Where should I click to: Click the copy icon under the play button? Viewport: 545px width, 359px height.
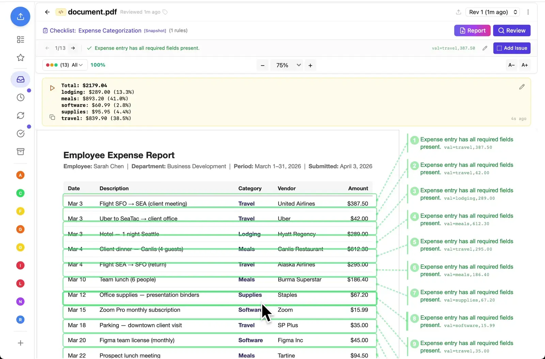point(52,117)
